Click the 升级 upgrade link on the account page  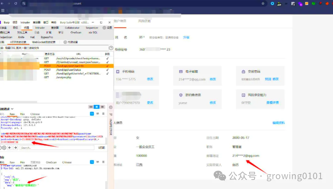(x=186, y=37)
